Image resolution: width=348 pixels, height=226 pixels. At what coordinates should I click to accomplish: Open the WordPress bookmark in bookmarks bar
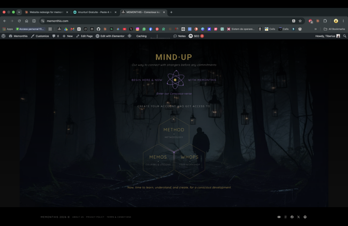point(300,29)
